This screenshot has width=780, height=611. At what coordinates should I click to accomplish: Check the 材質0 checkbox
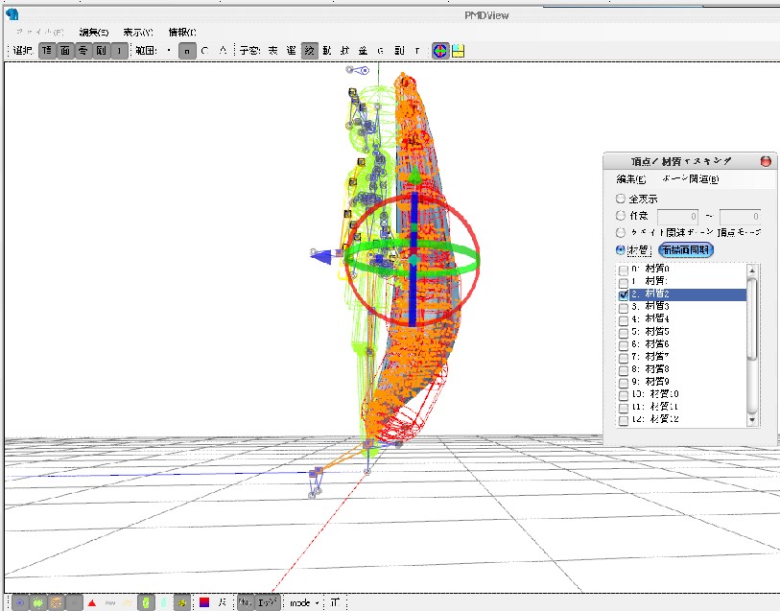point(624,270)
